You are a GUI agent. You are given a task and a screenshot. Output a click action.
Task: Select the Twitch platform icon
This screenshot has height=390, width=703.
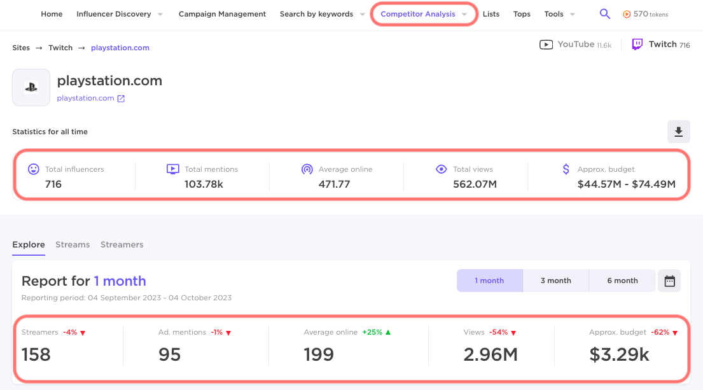(x=637, y=45)
